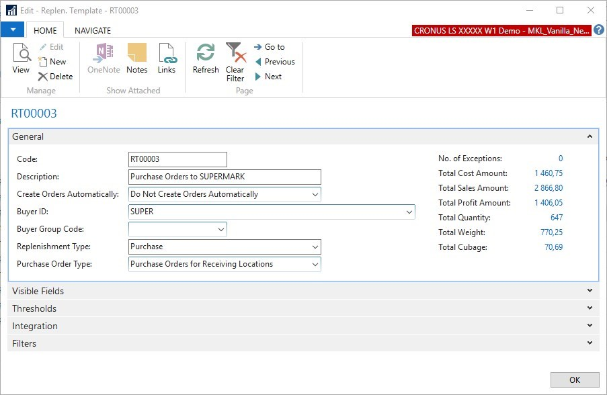Click the View icon in Manage group
This screenshot has height=395, width=607.
[21, 58]
